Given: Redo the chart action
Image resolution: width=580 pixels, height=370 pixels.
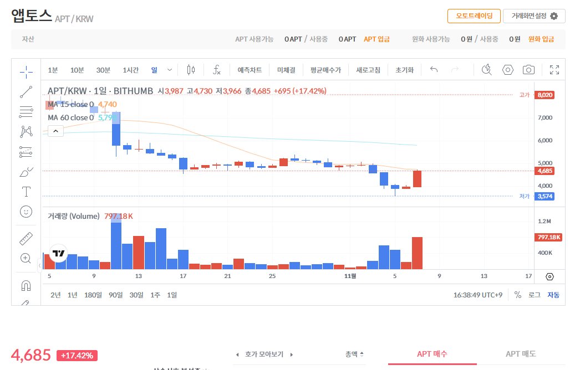Looking at the screenshot, I should [x=455, y=69].
